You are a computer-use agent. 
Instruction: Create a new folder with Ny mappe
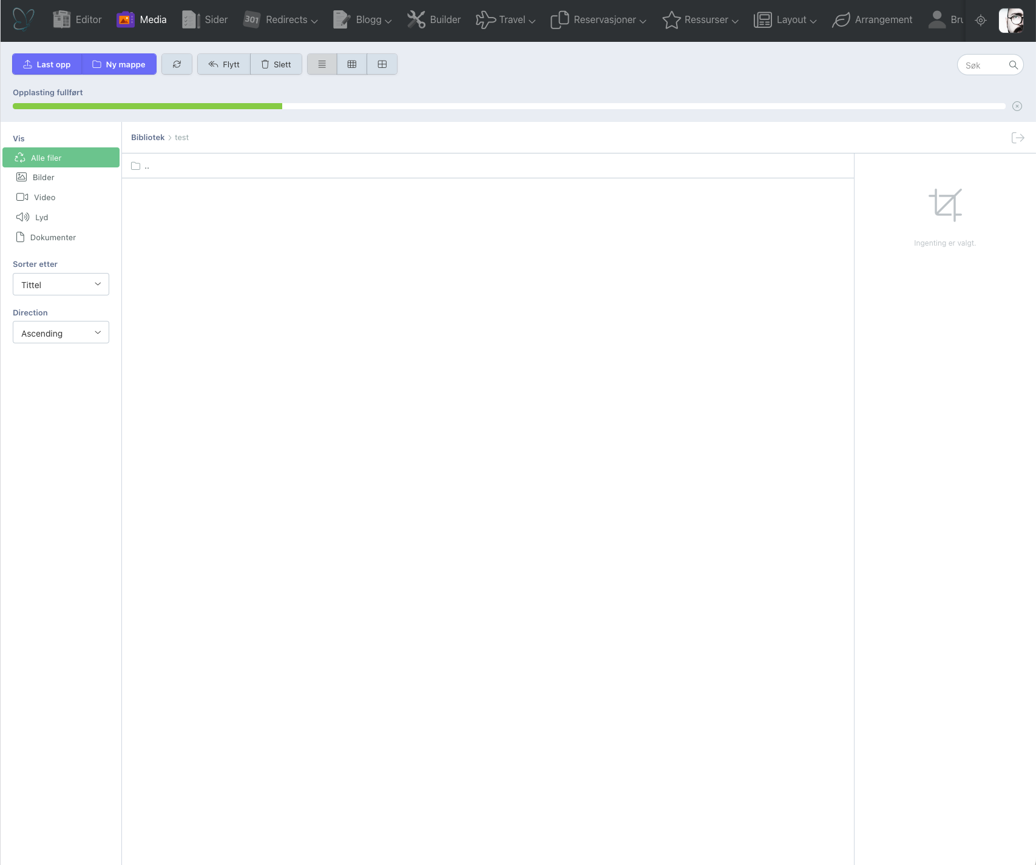[119, 64]
